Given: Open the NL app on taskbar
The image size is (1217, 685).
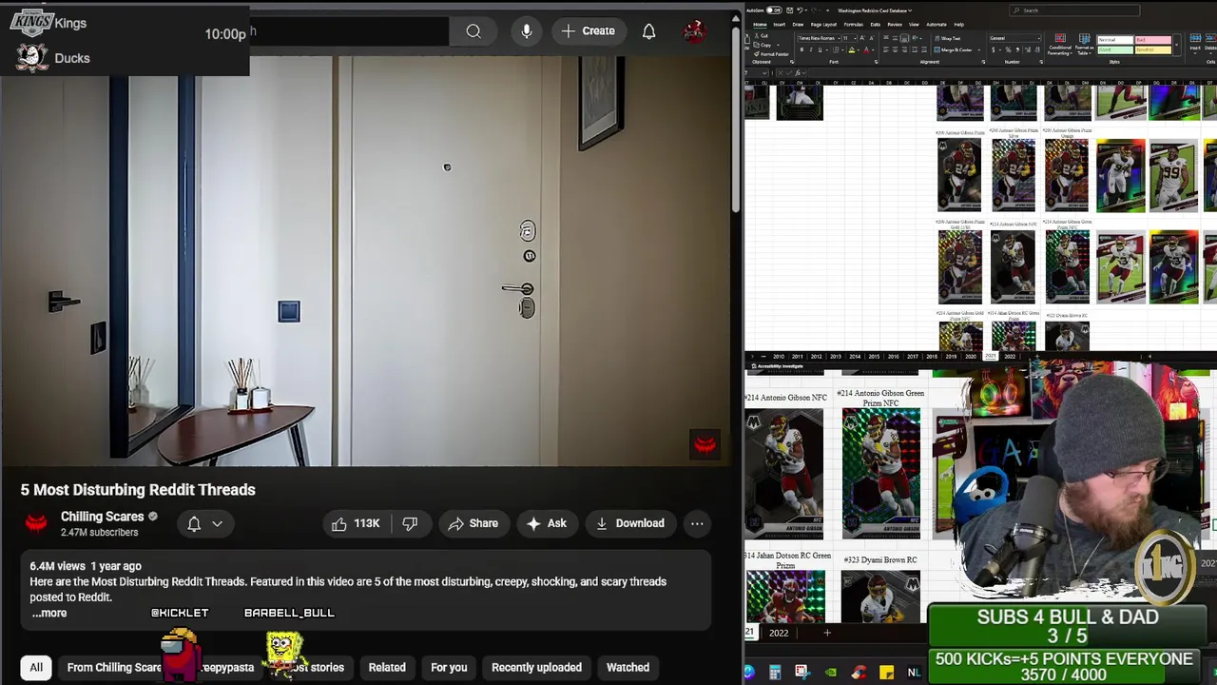Looking at the screenshot, I should 914,673.
